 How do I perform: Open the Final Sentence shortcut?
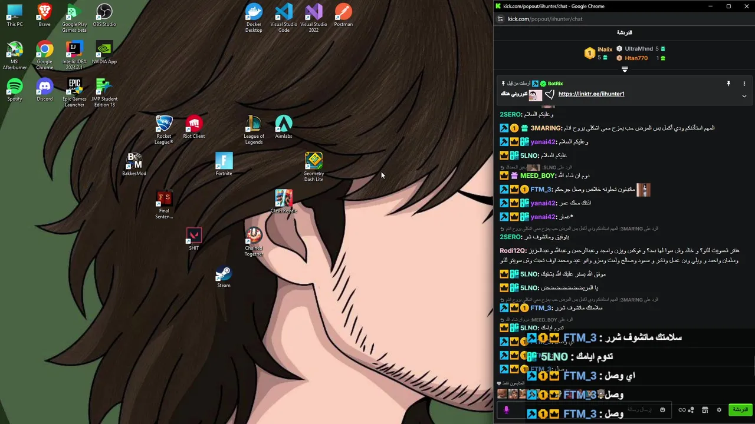click(164, 204)
